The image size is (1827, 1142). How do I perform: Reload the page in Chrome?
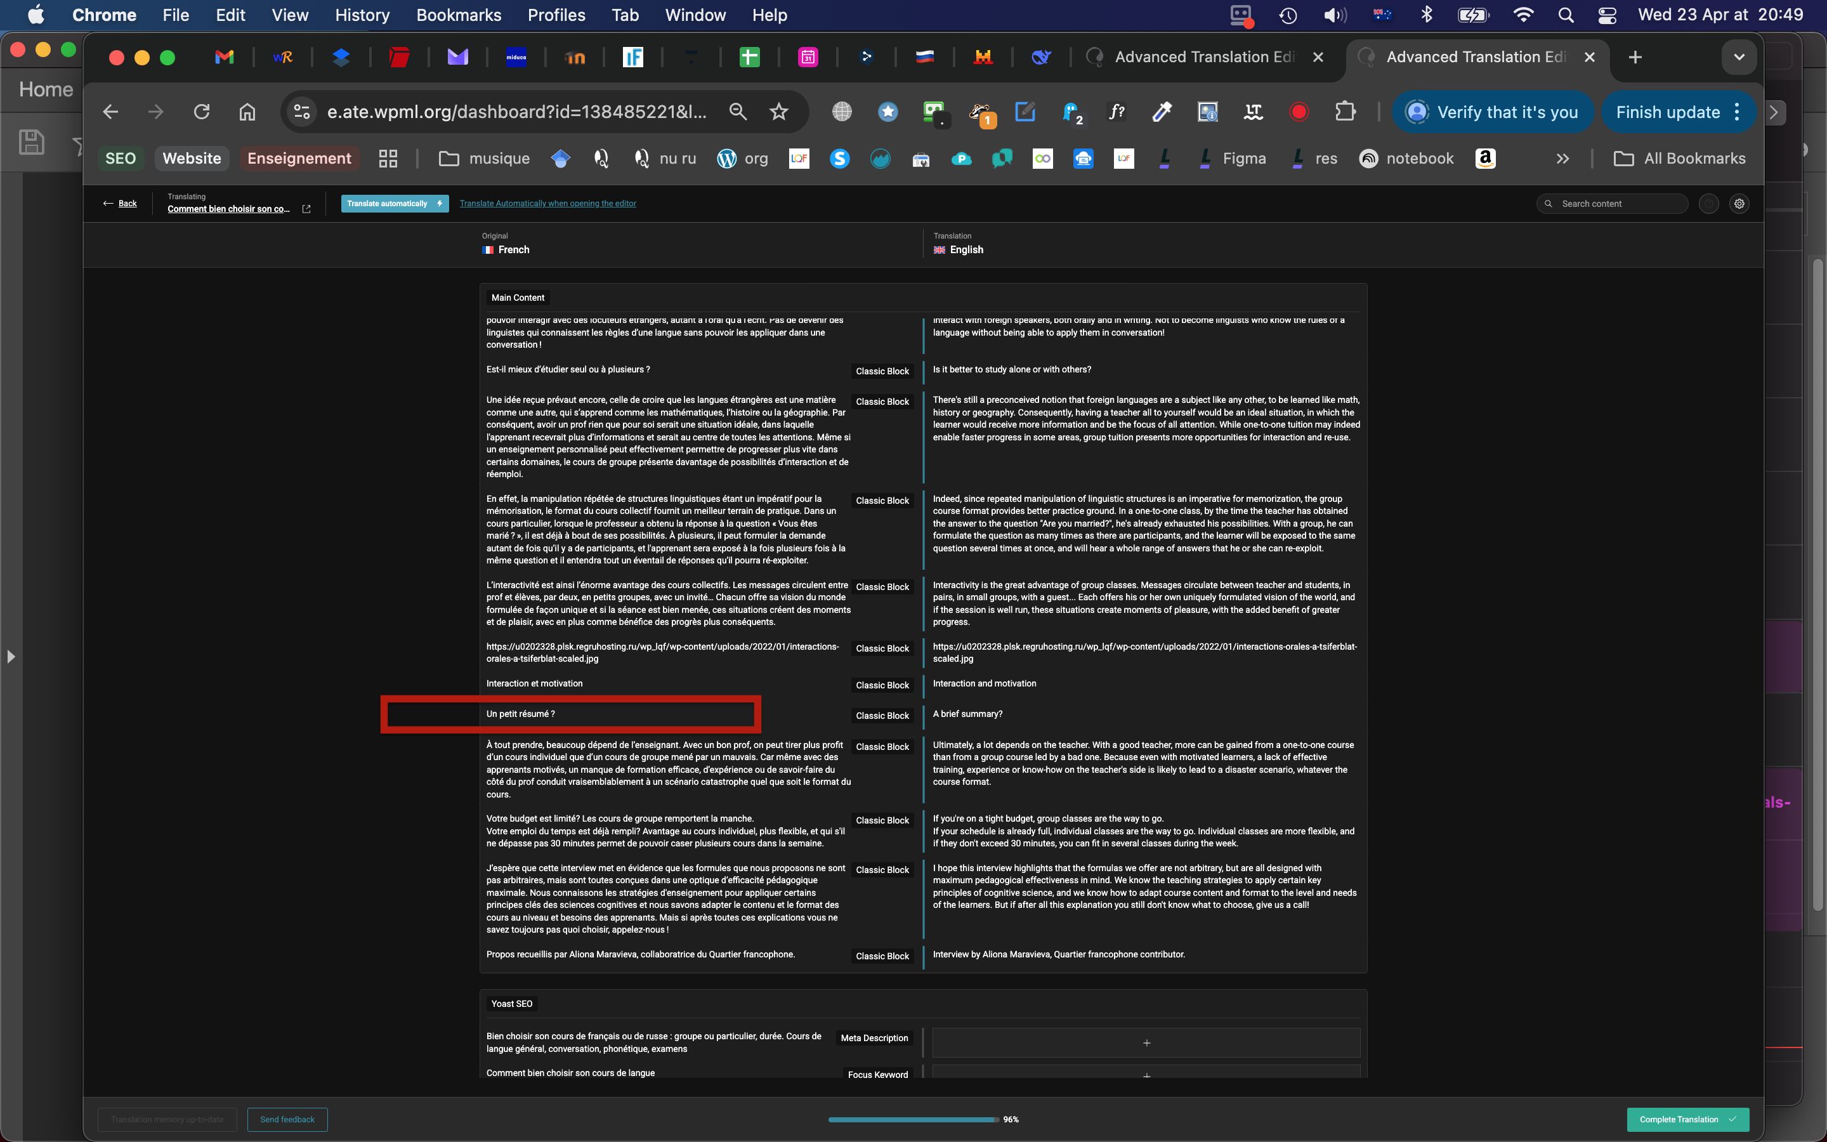202,112
